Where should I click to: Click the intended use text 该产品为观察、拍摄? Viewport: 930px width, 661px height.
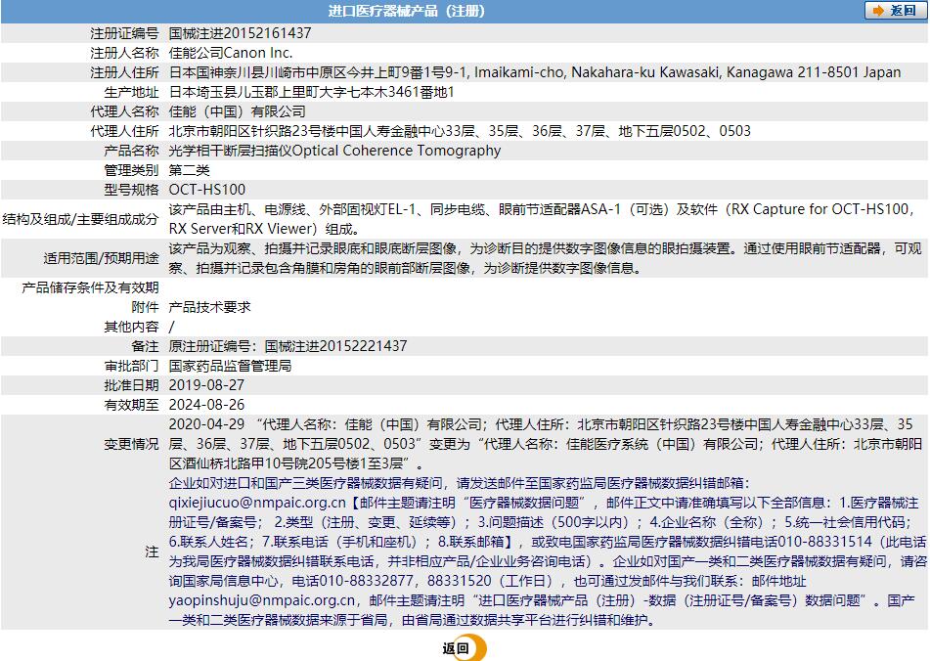(546, 258)
